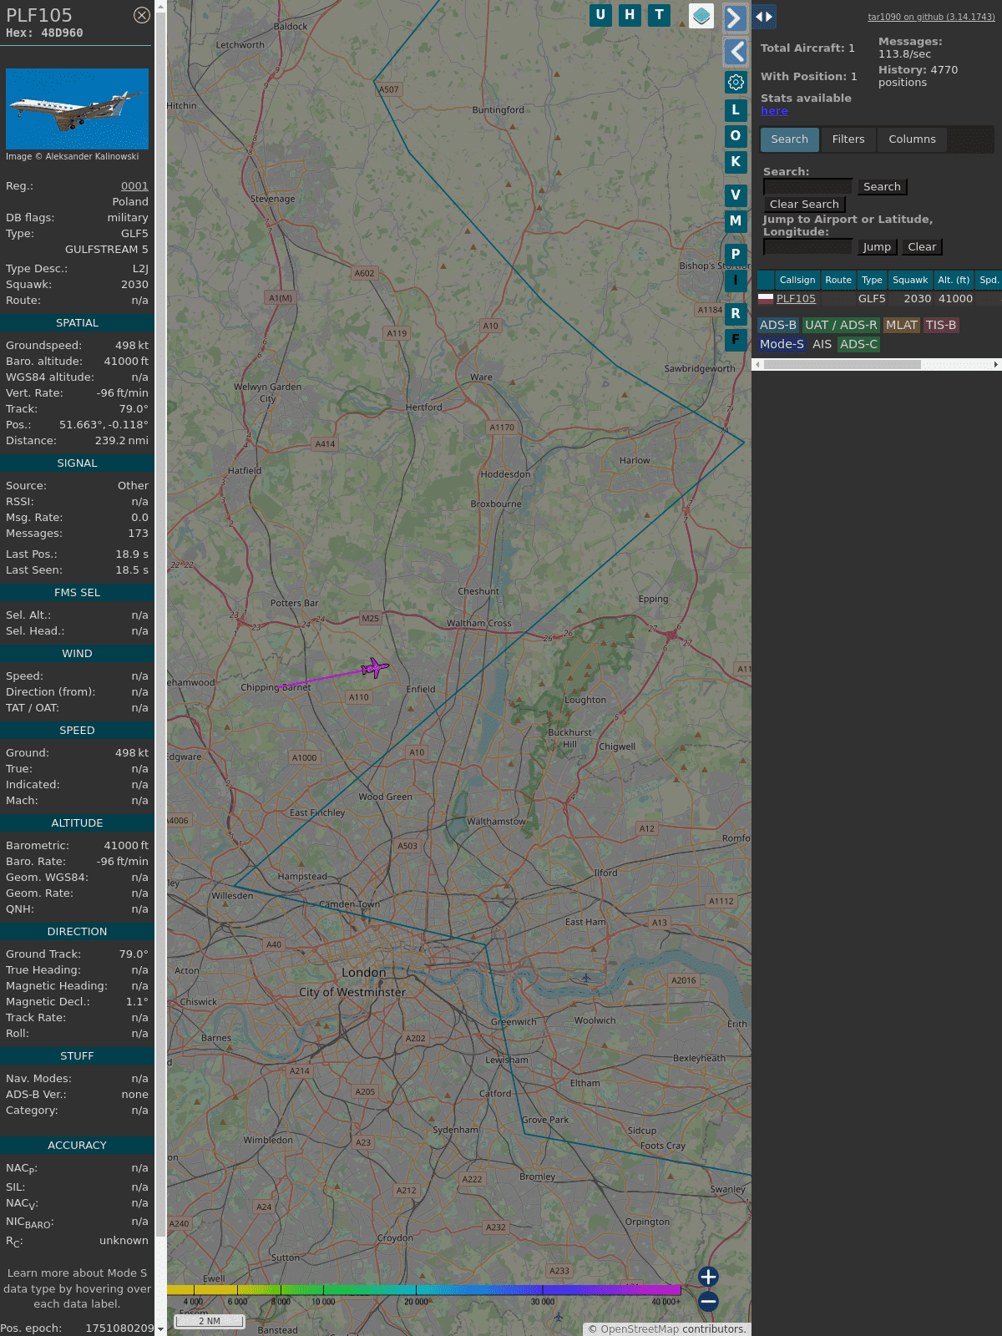Zoom in using the plus button
Image resolution: width=1002 pixels, height=1336 pixels.
pyautogui.click(x=708, y=1276)
